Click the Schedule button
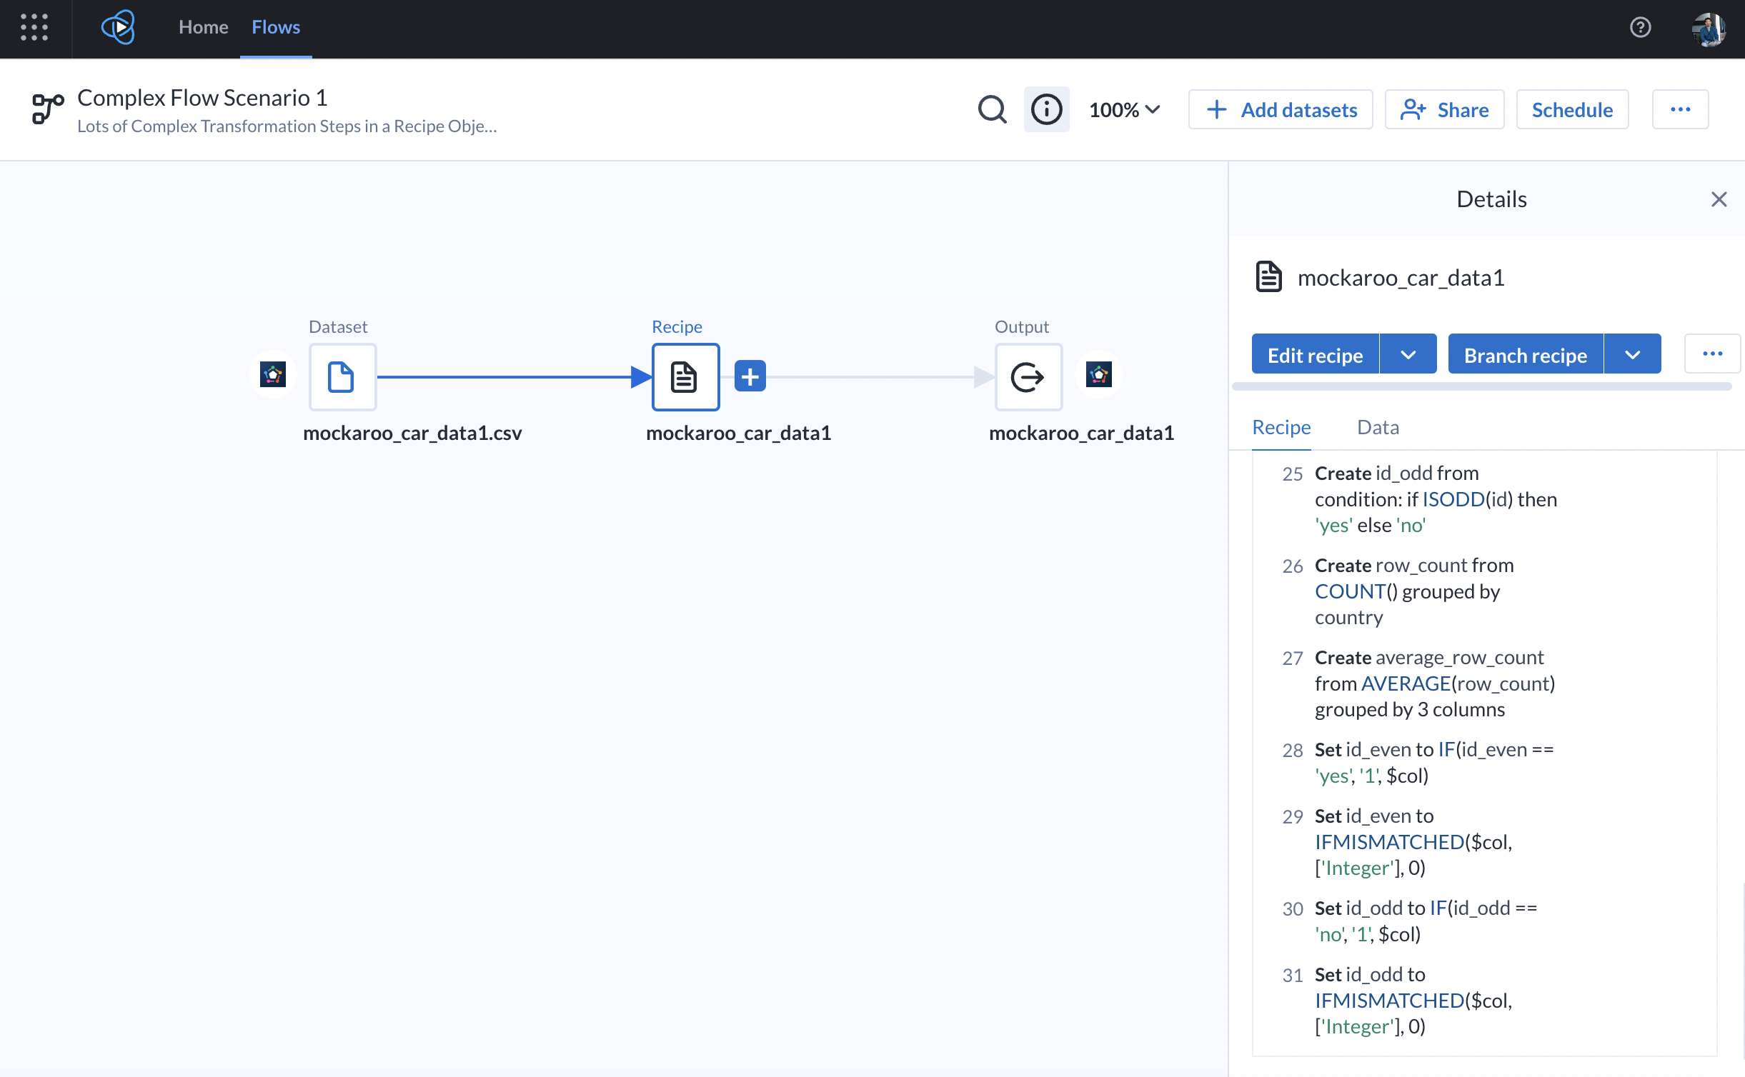Screen dimensions: 1745x1077 click(1572, 109)
